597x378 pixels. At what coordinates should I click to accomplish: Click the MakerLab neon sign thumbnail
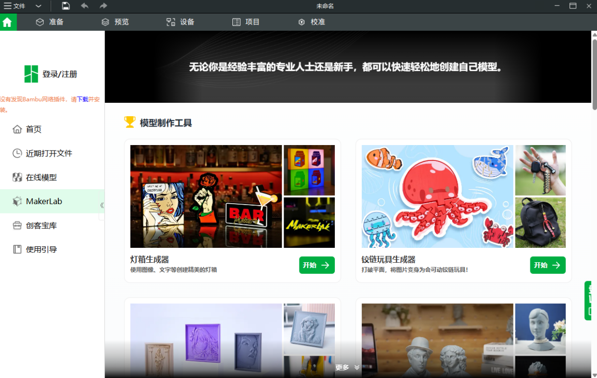pyautogui.click(x=309, y=223)
